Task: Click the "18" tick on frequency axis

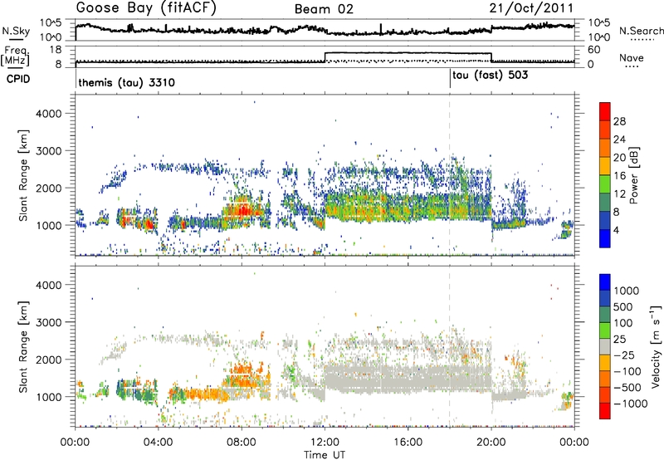Action: click(x=56, y=50)
